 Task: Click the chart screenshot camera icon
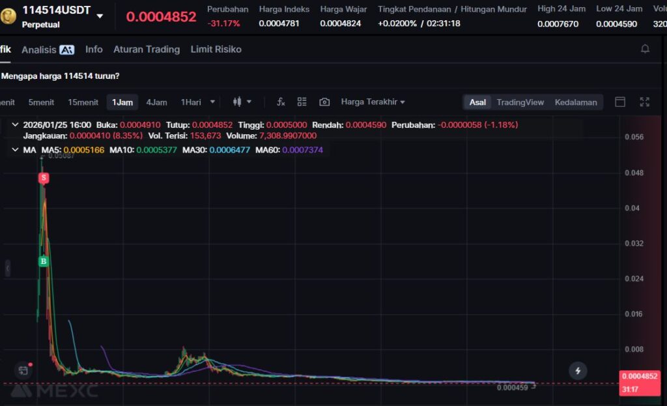click(x=324, y=102)
